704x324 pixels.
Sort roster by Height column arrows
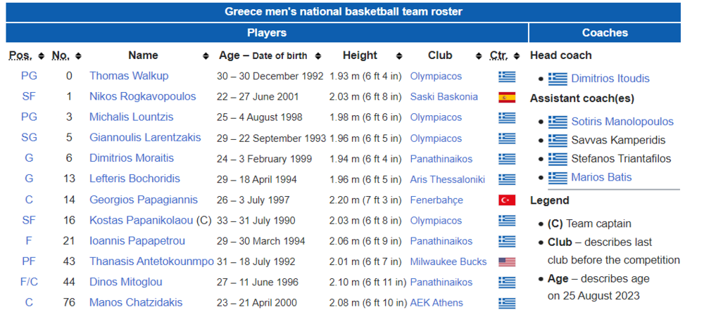click(399, 56)
